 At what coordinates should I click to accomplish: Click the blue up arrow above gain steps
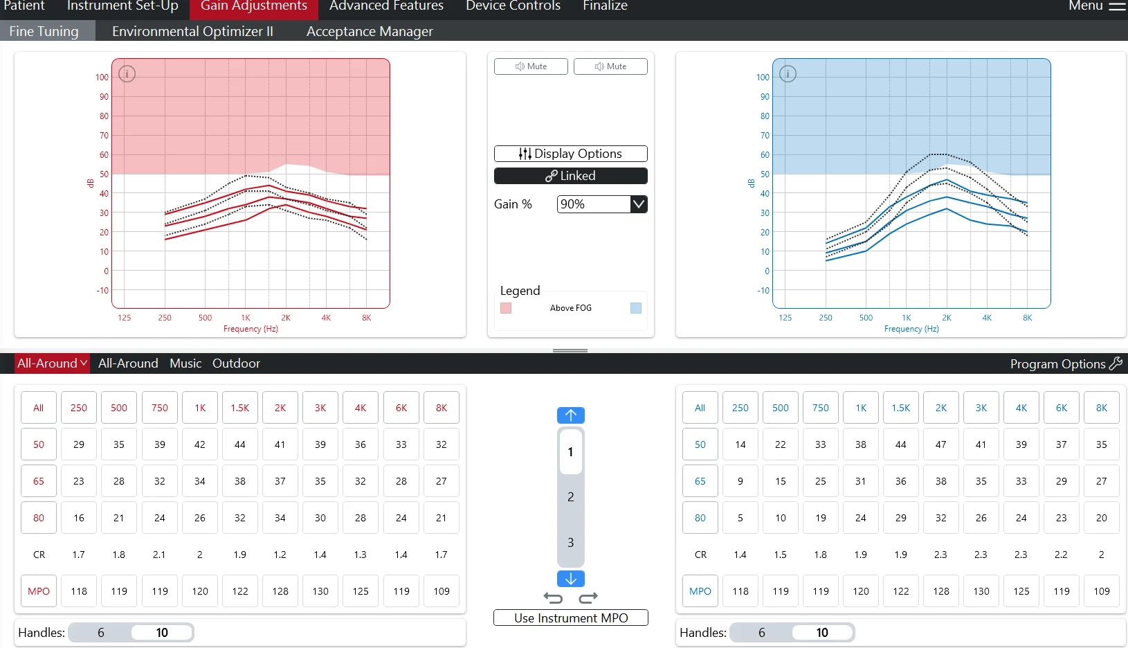571,415
